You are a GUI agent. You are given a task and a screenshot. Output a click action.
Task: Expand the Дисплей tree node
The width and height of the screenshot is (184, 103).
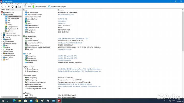(x=2, y=39)
